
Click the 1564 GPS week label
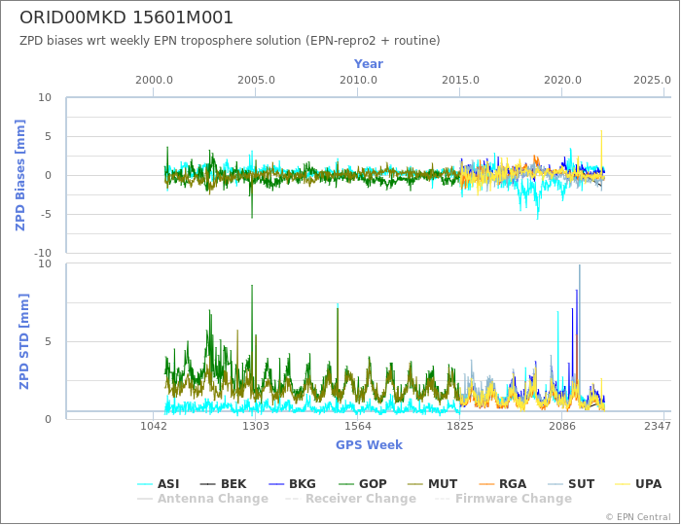click(358, 426)
